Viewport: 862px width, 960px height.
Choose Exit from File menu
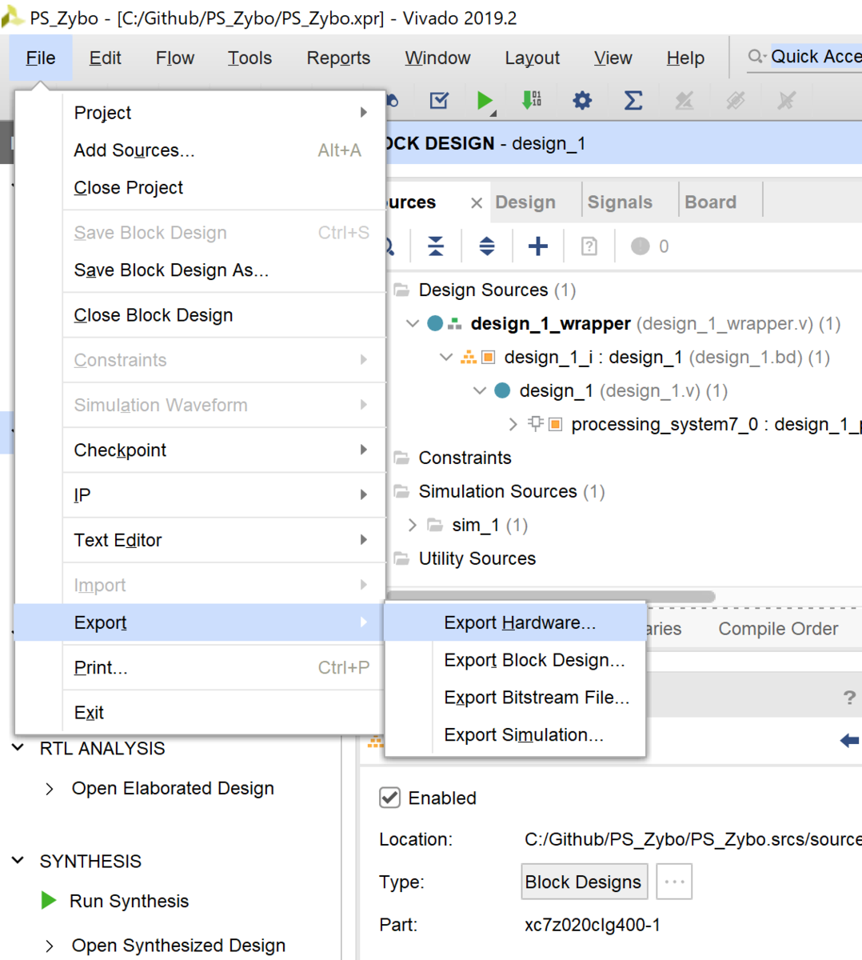(200, 712)
